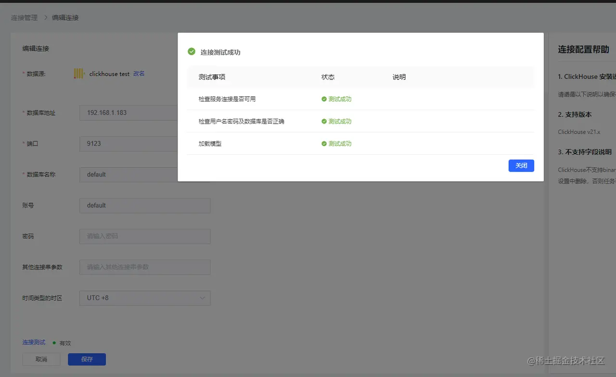
Task: Click 编辑连接 breadcrumb text
Action: [65, 18]
